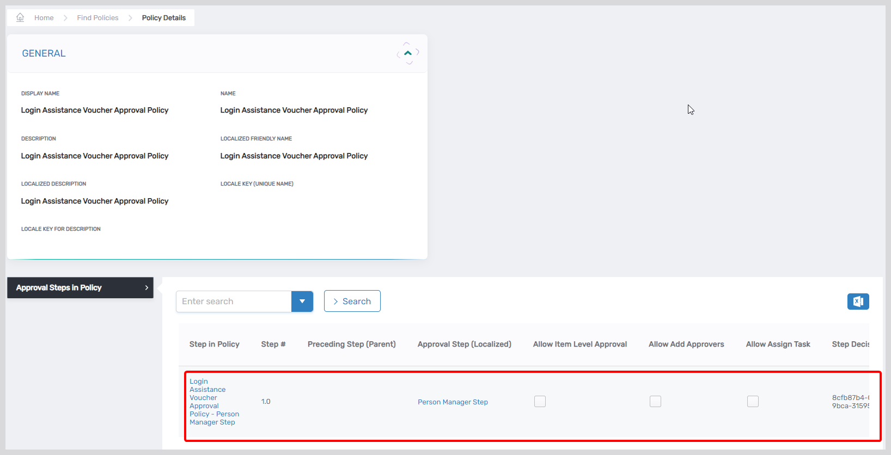The height and width of the screenshot is (455, 891).
Task: Open Login Assistance Voucher Approval Policy step link
Action: click(213, 402)
